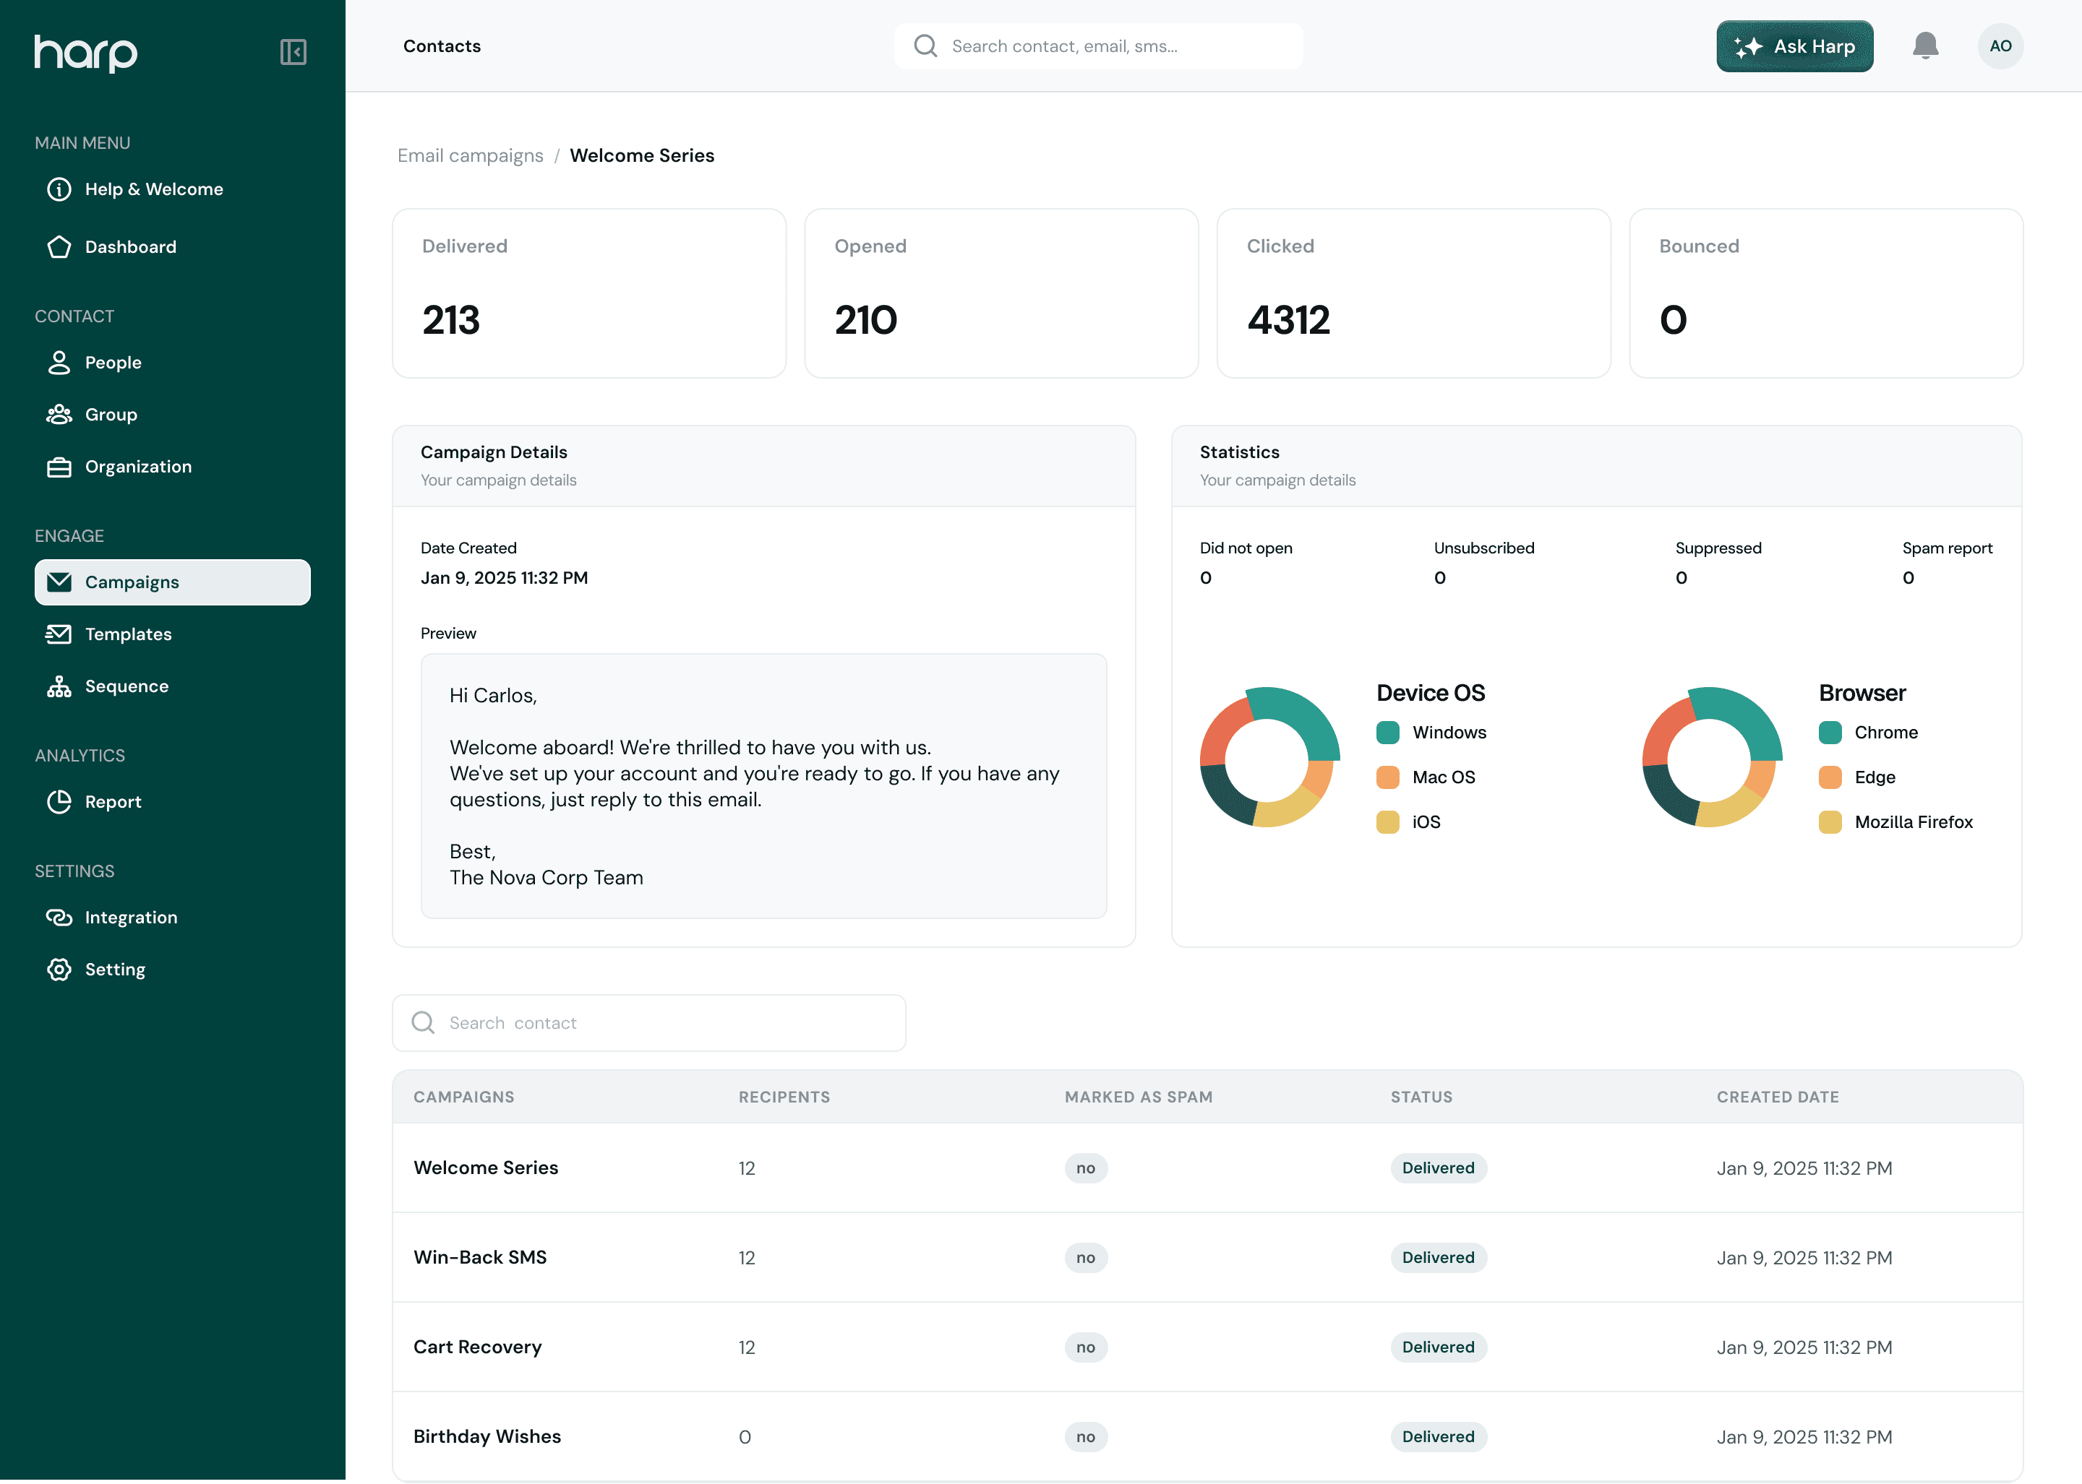Click the Dashboard home icon
The height and width of the screenshot is (1484, 2082).
coord(59,246)
